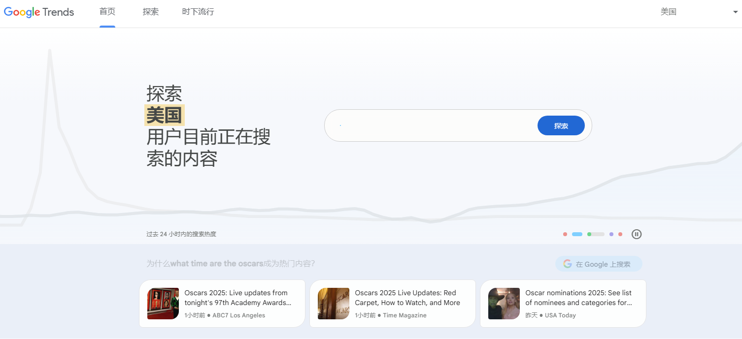Select the purple carousel dot
The height and width of the screenshot is (339, 742).
point(611,234)
